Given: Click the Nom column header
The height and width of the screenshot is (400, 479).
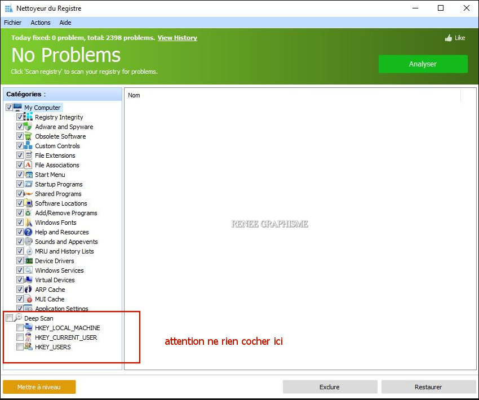Looking at the screenshot, I should [134, 95].
